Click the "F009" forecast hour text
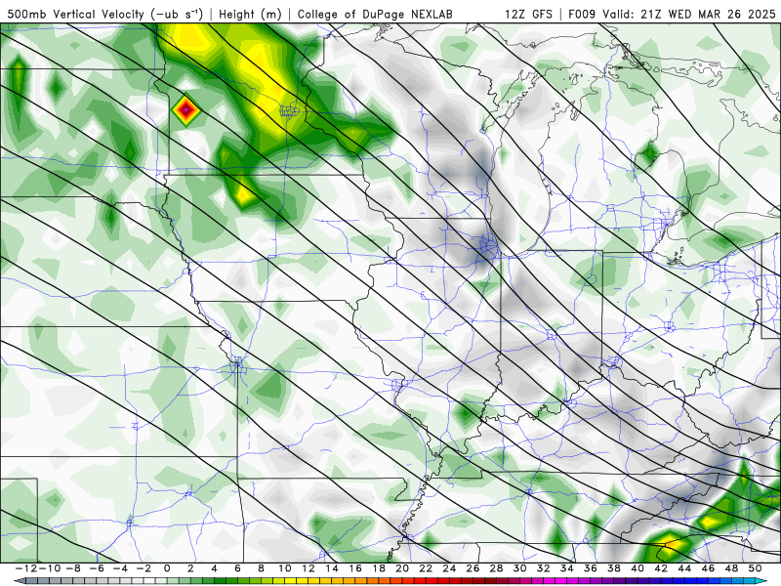This screenshot has width=781, height=586. coord(582,14)
